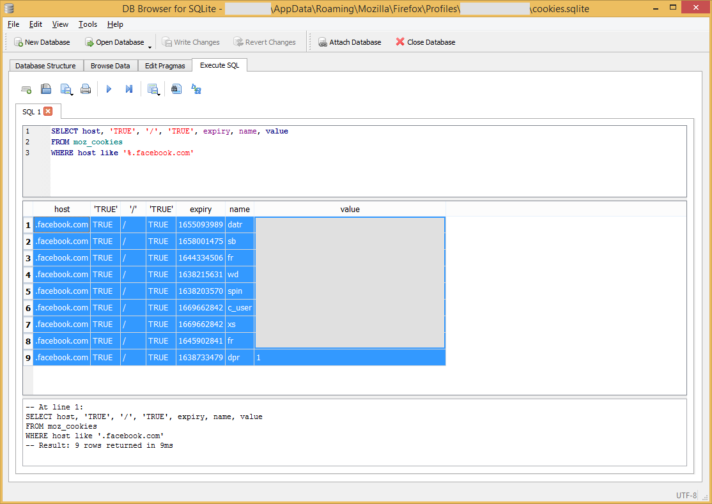Click New Database toolbar button

(42, 42)
